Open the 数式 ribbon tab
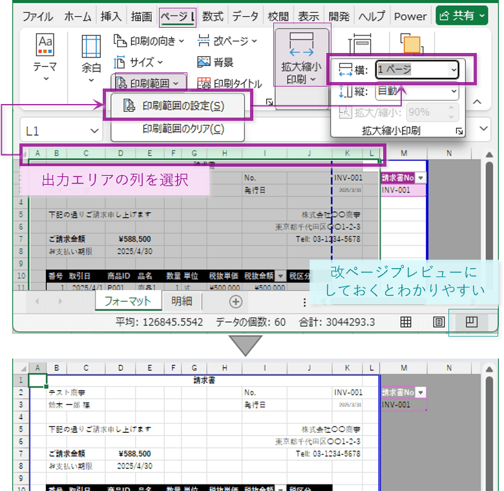Image resolution: width=504 pixels, height=491 pixels. [x=213, y=16]
